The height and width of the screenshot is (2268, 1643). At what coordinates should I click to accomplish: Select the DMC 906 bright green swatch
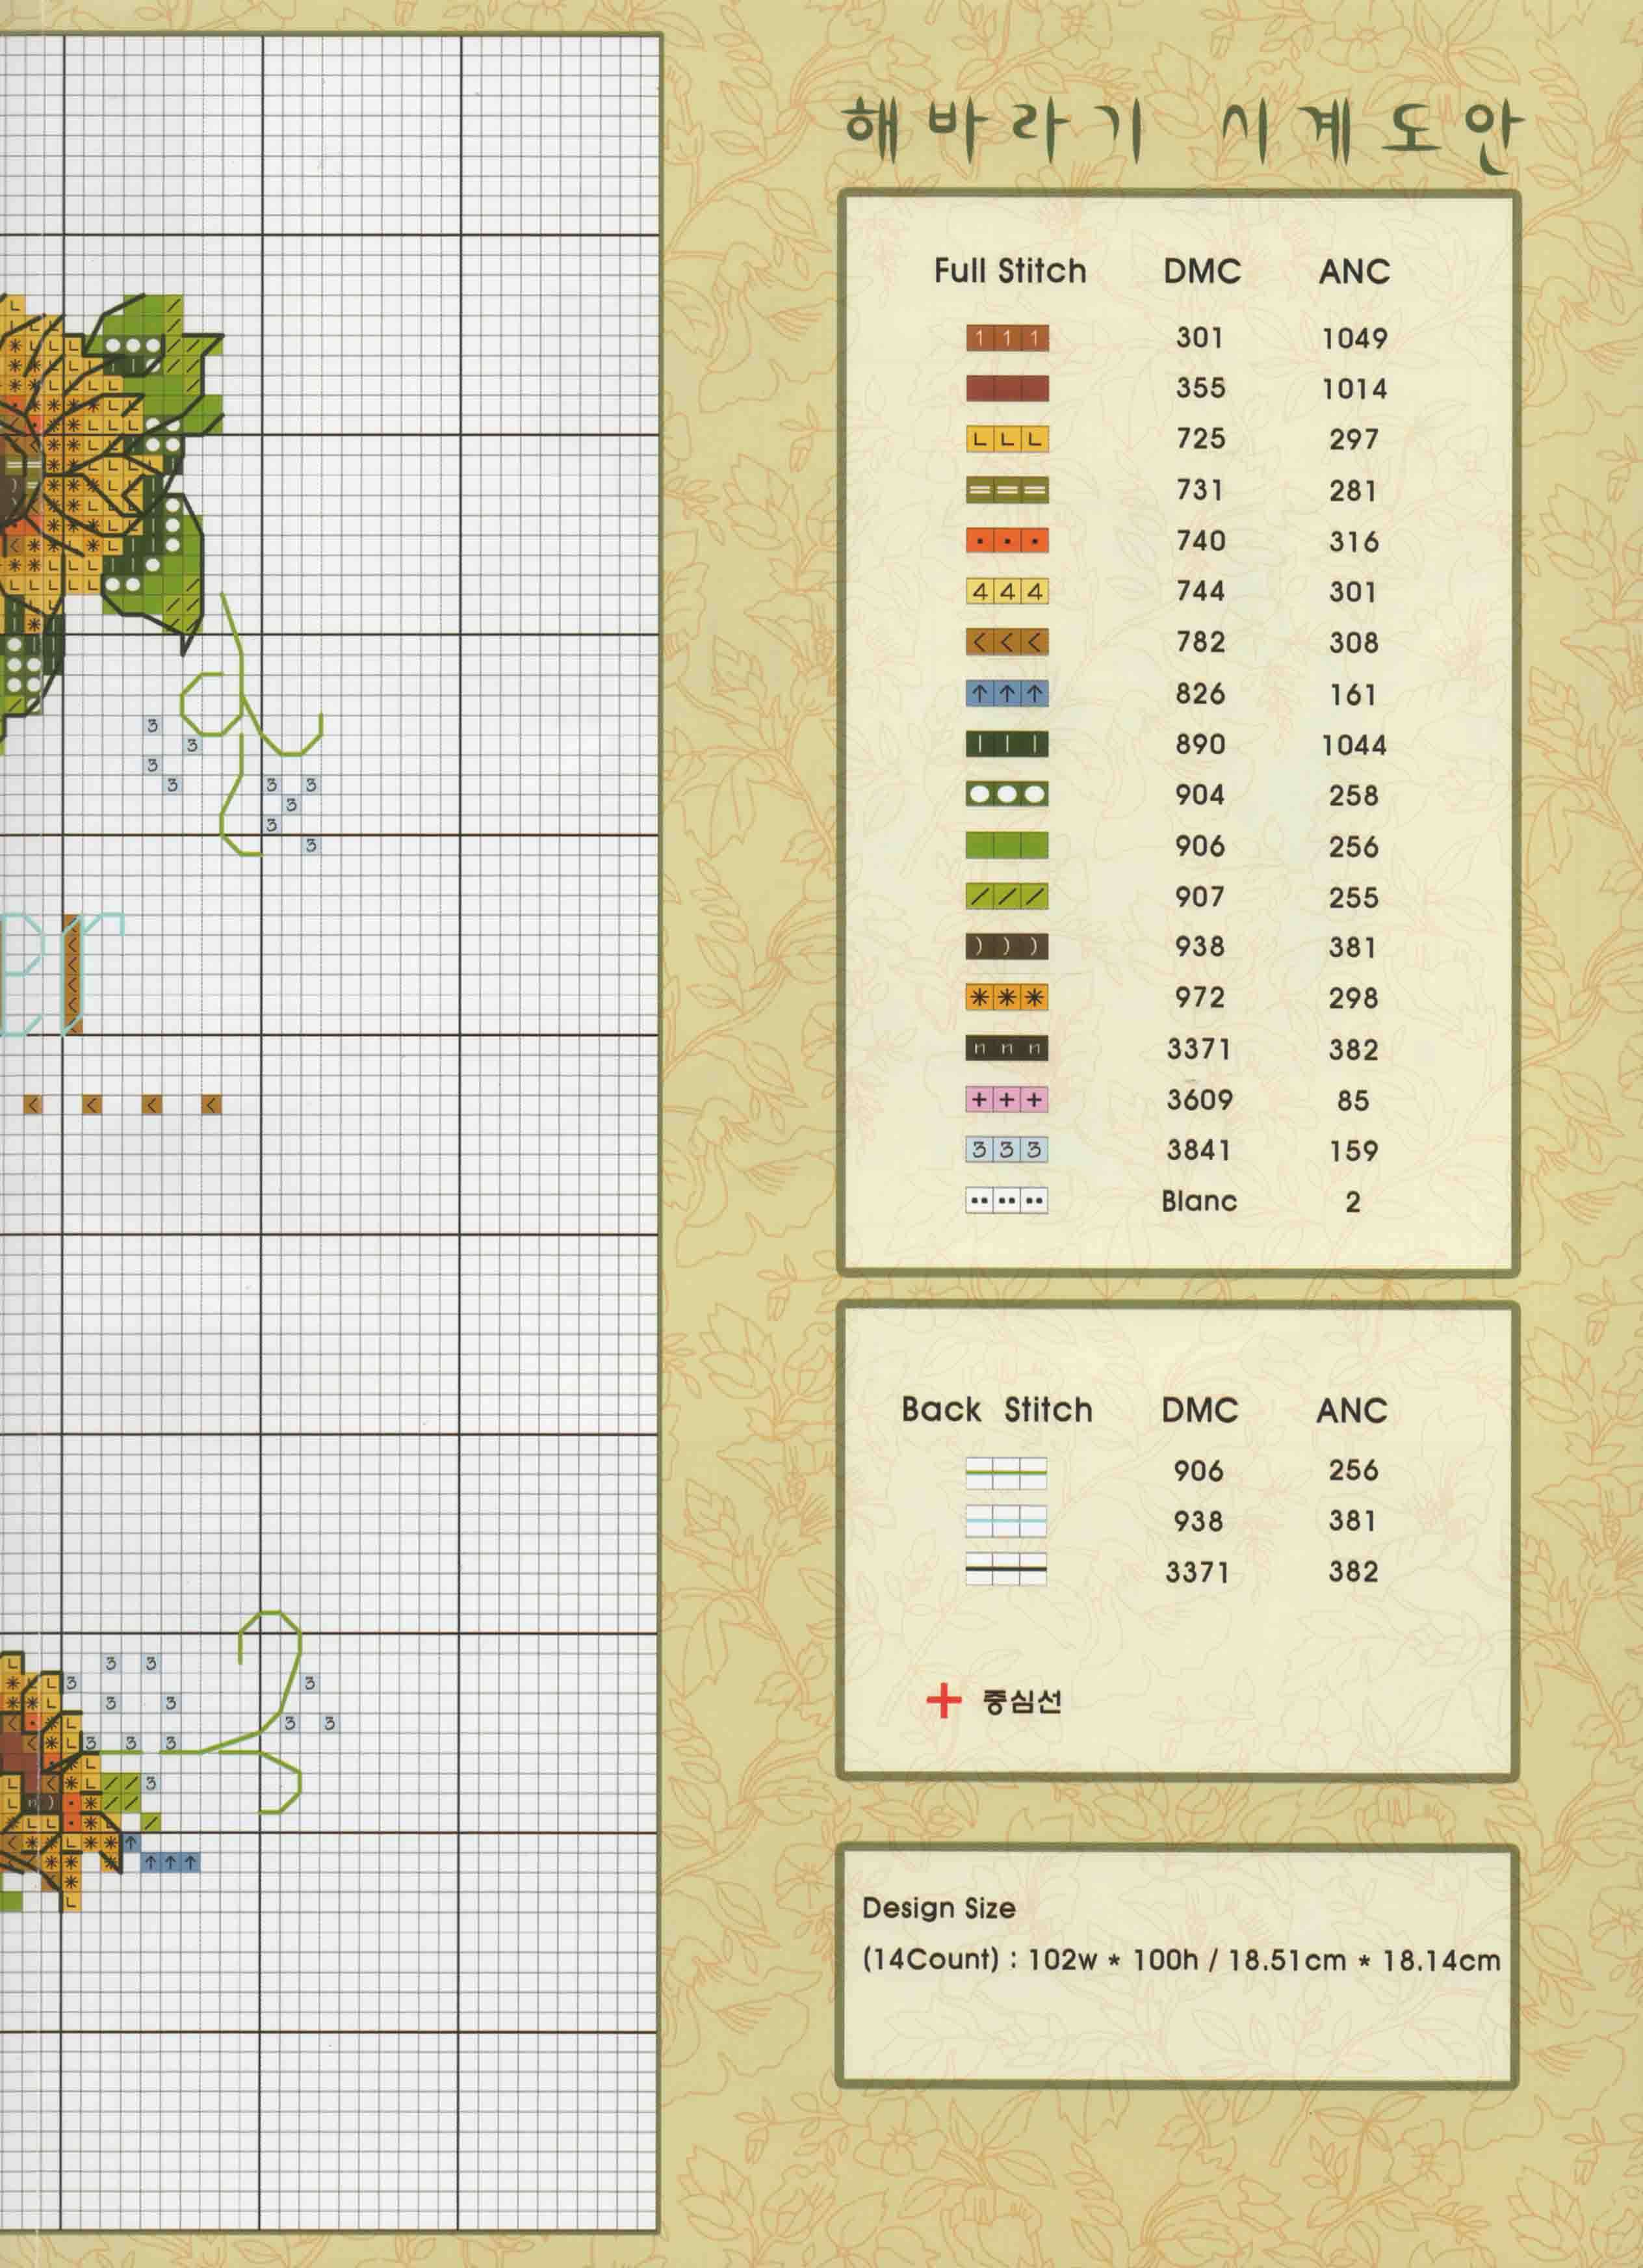[1006, 845]
